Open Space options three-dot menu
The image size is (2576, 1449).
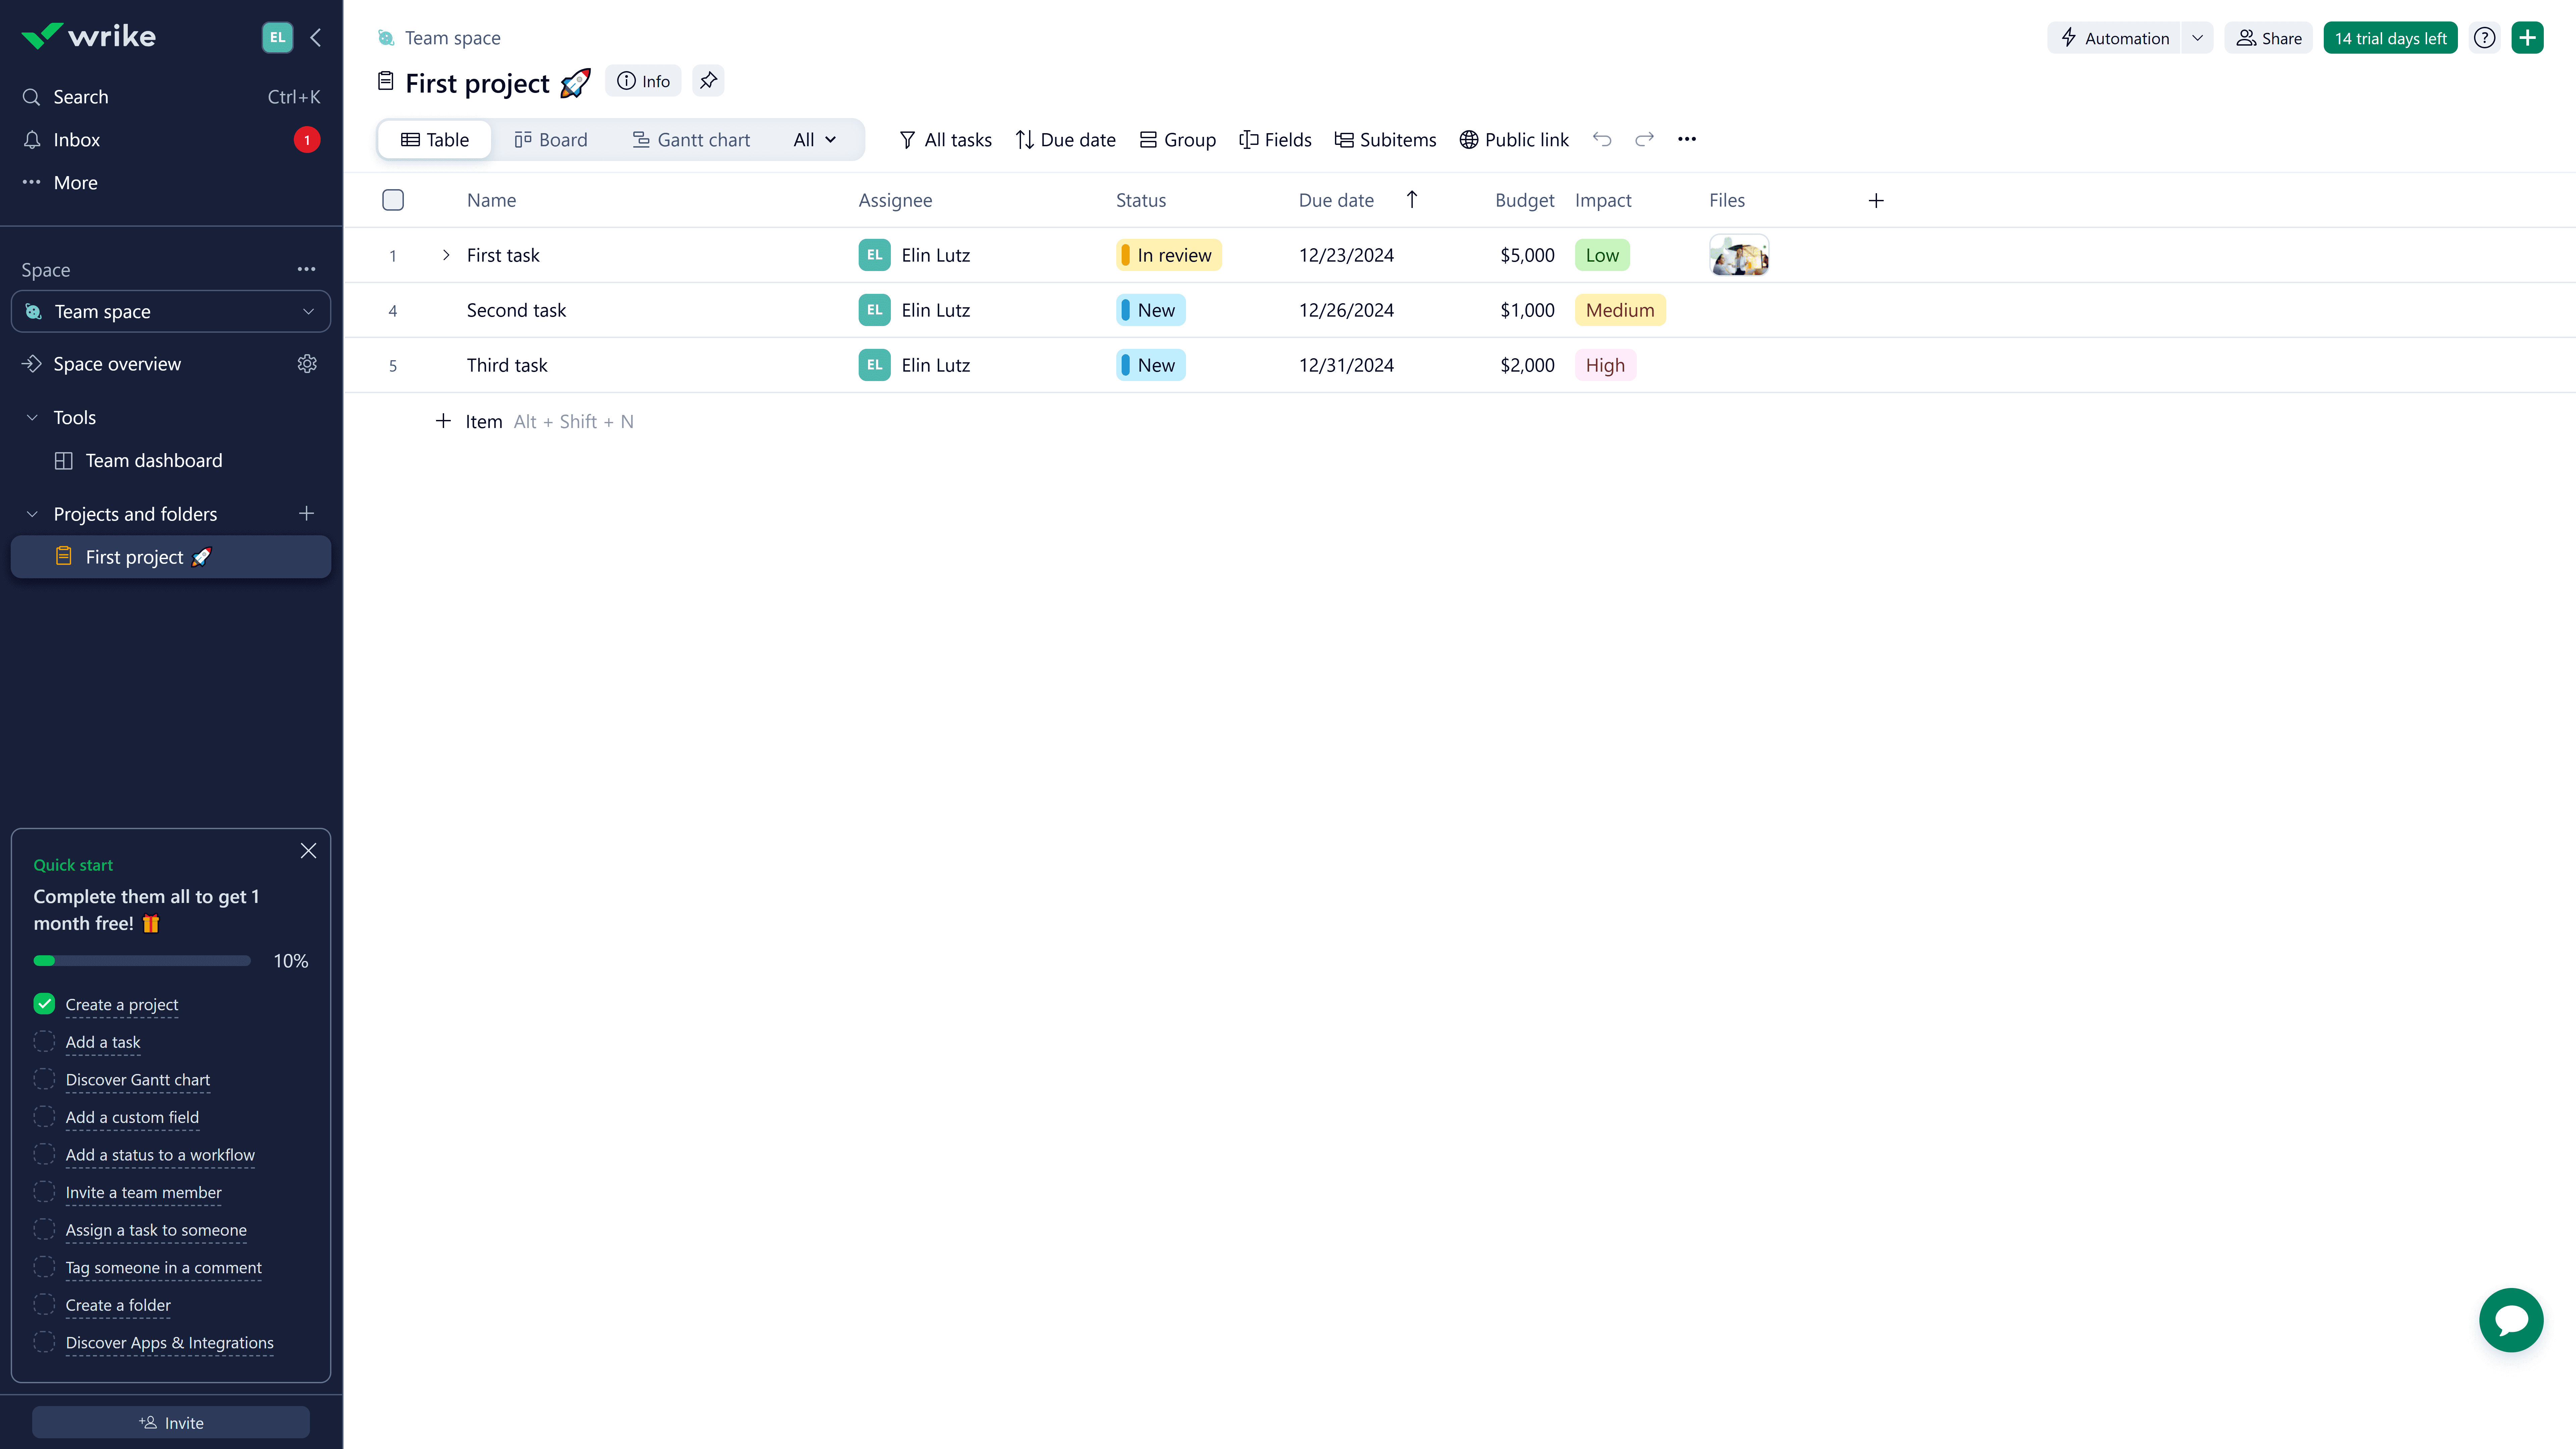click(306, 269)
